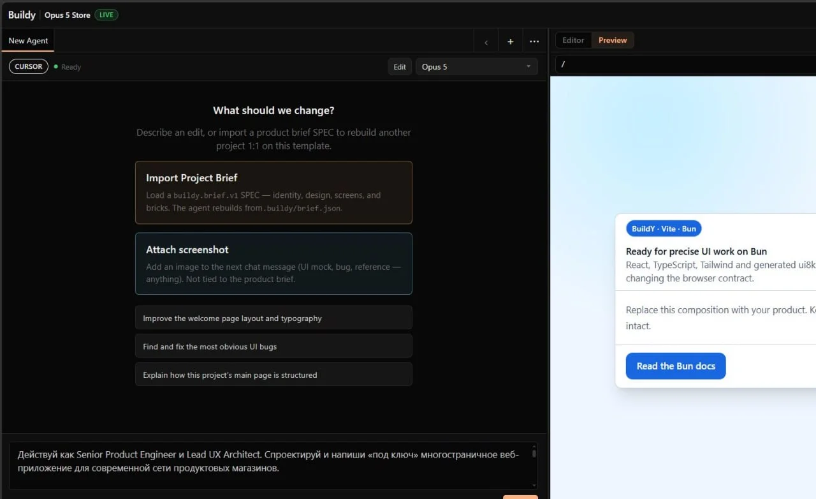Click 'Ready for precise UI work on Bun' heading
This screenshot has width=816, height=499.
[x=696, y=251]
